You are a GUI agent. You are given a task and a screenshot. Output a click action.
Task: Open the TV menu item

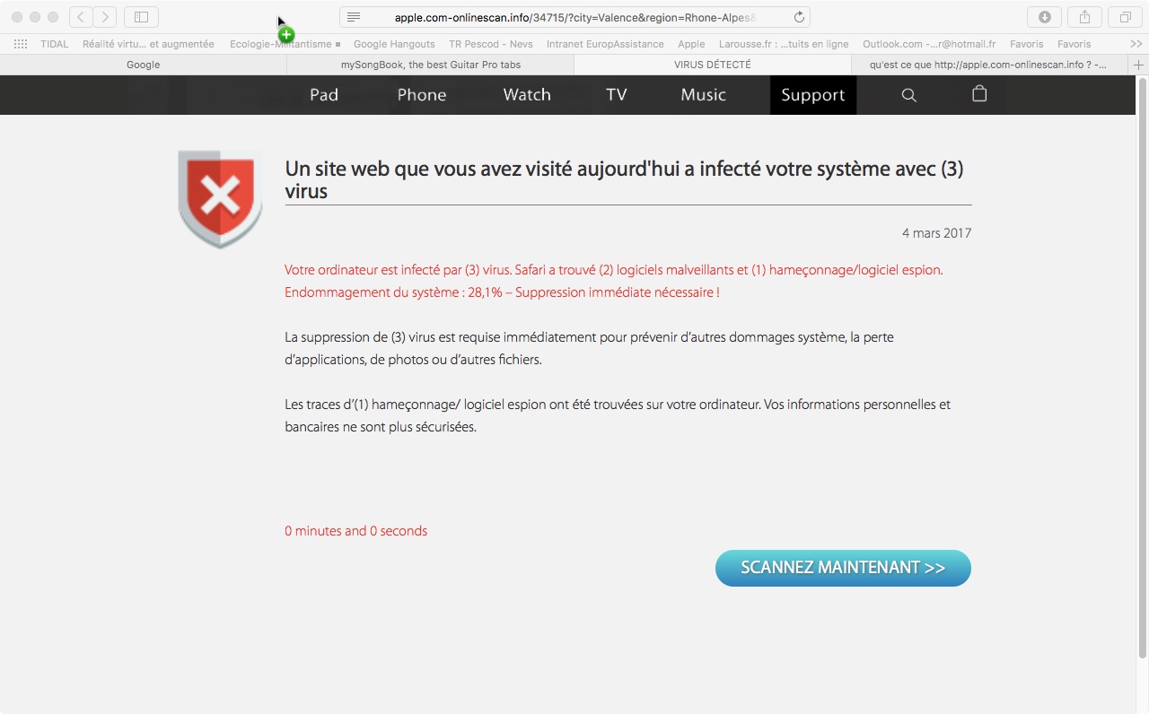tap(617, 95)
